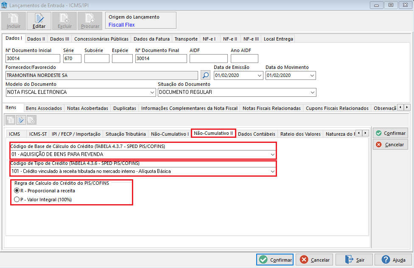Click item panel Cancelar button
The height and width of the screenshot is (268, 414).
tap(391, 145)
